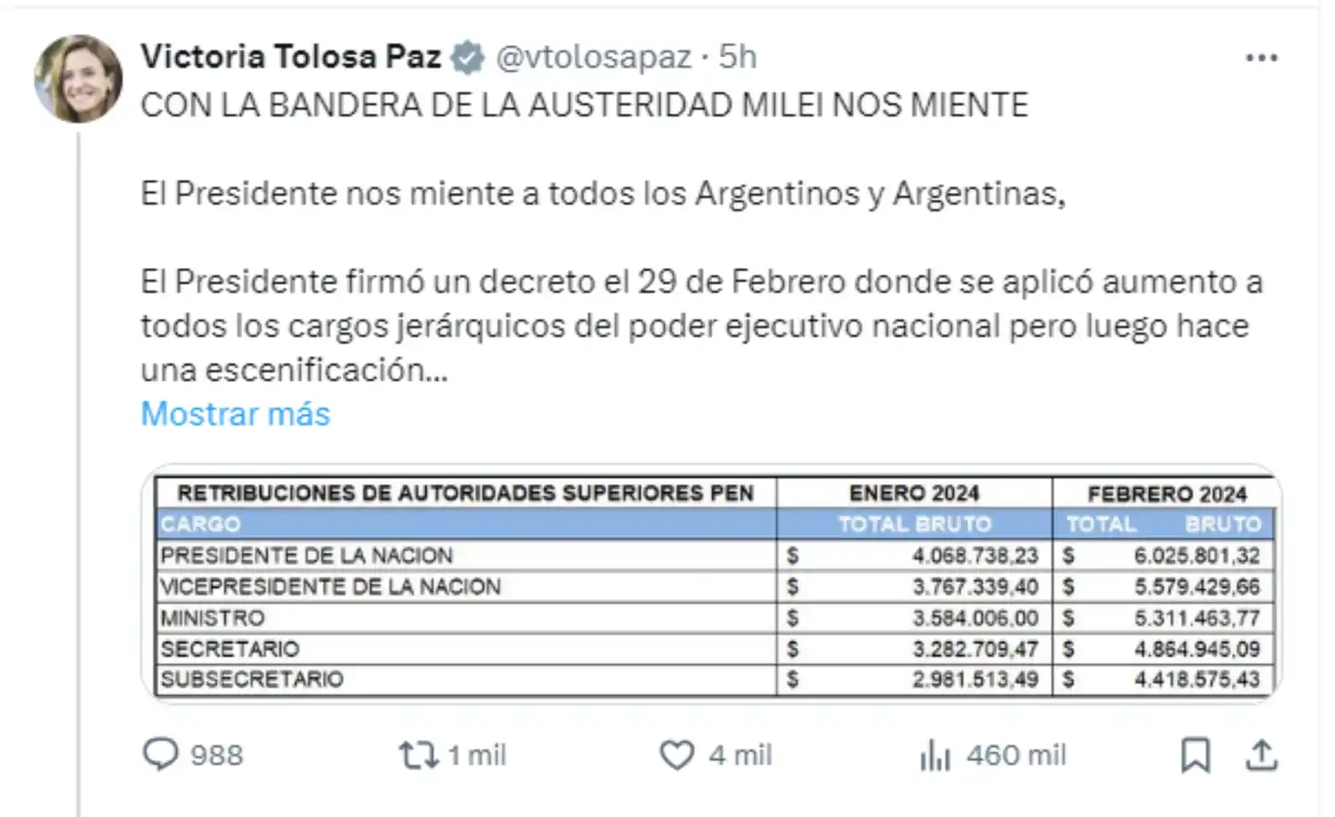
Task: Open the 5h timestamp link
Action: pos(736,56)
